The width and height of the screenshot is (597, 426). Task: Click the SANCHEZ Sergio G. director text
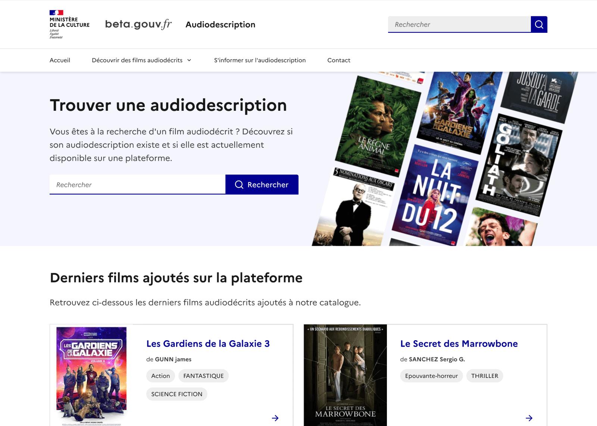point(437,359)
